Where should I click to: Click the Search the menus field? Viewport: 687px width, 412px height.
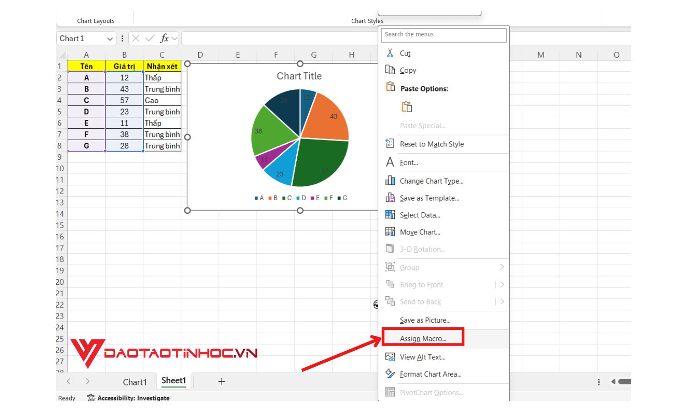(444, 35)
